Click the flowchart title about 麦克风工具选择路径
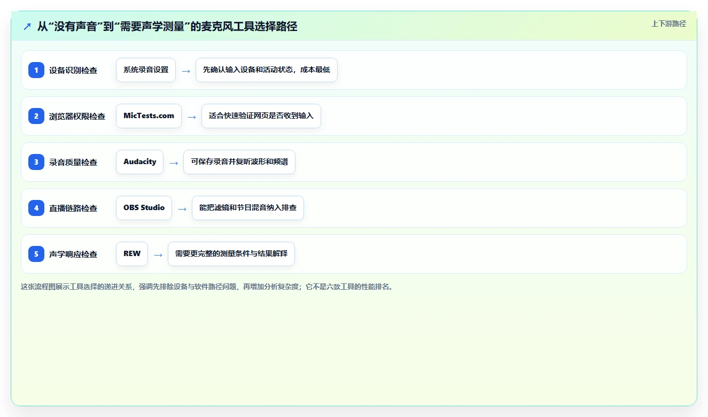Screen dimensions: 708x417 point(167,26)
